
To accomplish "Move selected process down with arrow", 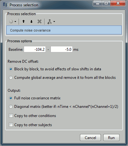I will [x=31, y=22].
